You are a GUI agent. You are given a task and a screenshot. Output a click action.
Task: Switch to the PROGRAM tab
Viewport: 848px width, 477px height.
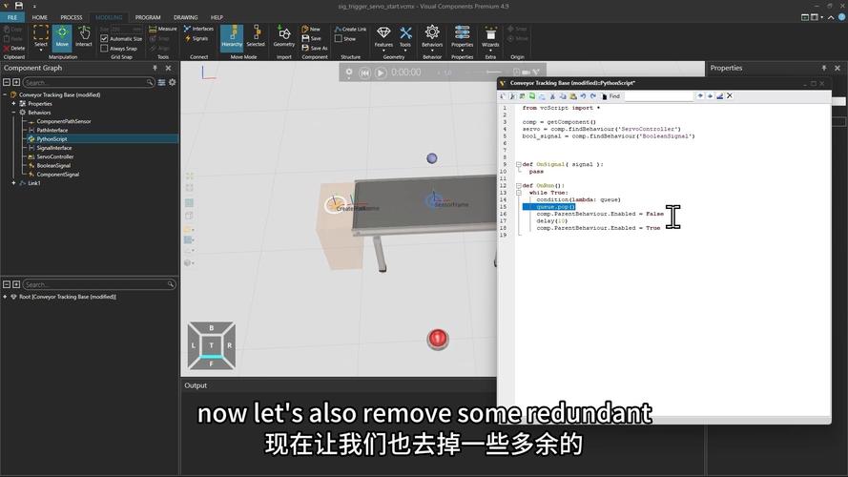[x=148, y=17]
